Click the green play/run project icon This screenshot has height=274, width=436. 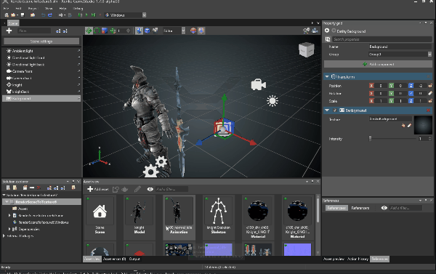[86, 15]
